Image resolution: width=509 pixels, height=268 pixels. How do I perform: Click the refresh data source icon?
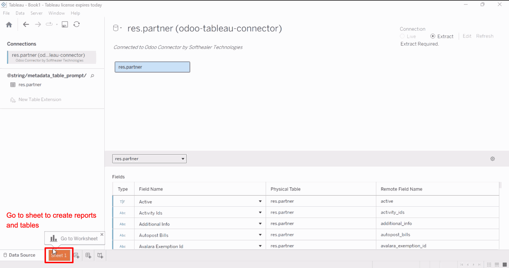(x=77, y=24)
